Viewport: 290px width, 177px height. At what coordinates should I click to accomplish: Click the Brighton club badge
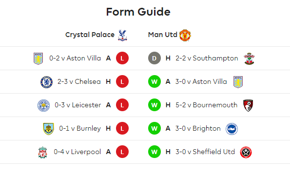click(x=232, y=129)
